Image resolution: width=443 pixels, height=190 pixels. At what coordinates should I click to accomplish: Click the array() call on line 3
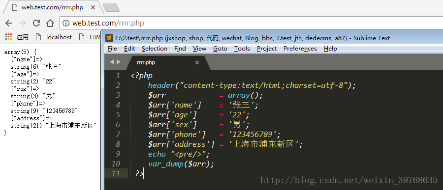pyautogui.click(x=245, y=95)
